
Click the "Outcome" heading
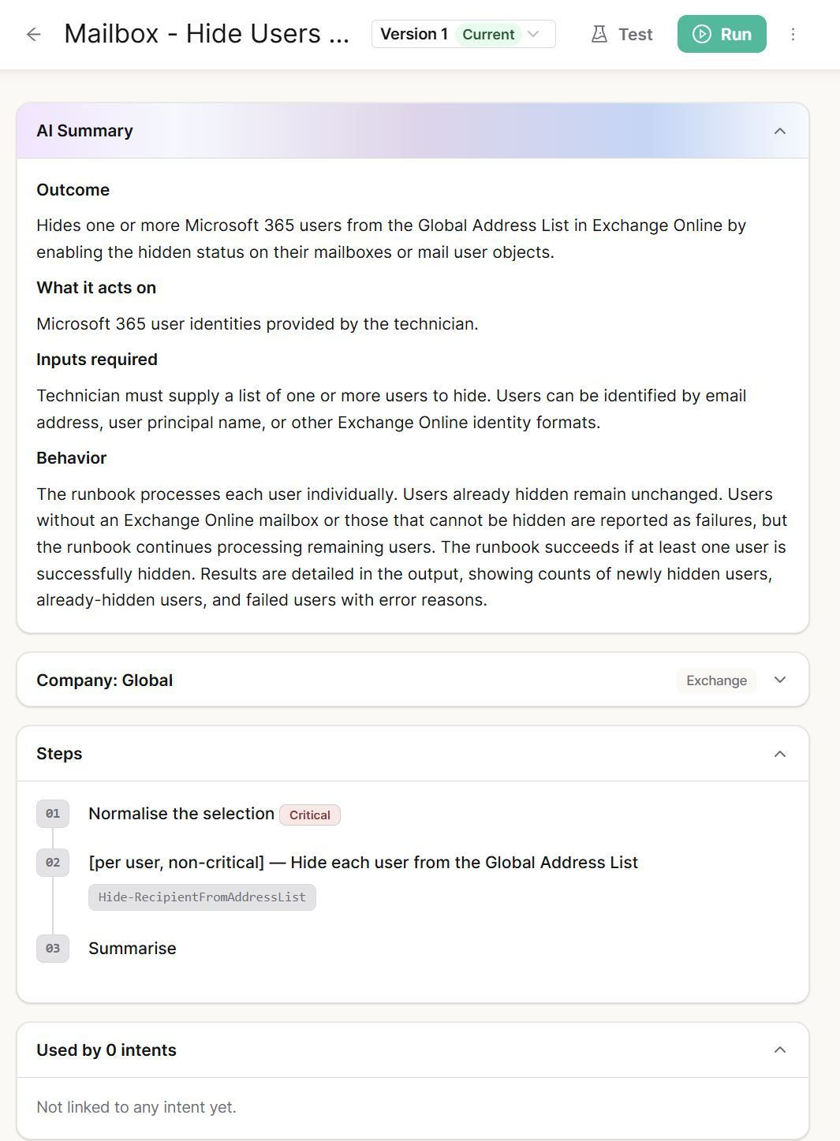coord(73,190)
